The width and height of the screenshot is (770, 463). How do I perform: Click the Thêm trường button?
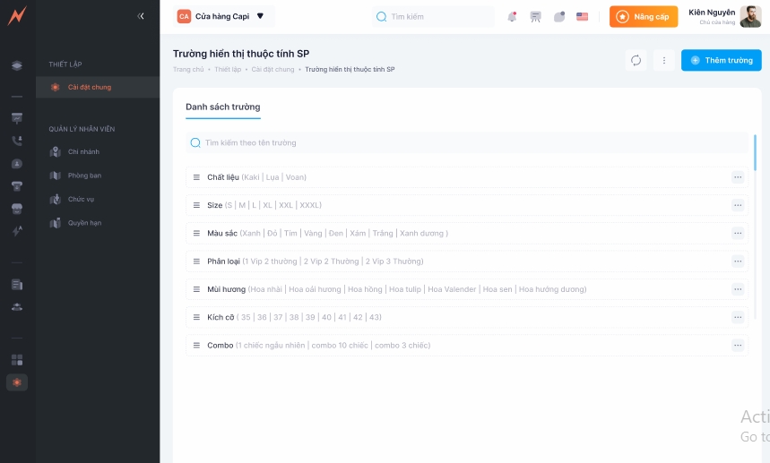point(721,60)
